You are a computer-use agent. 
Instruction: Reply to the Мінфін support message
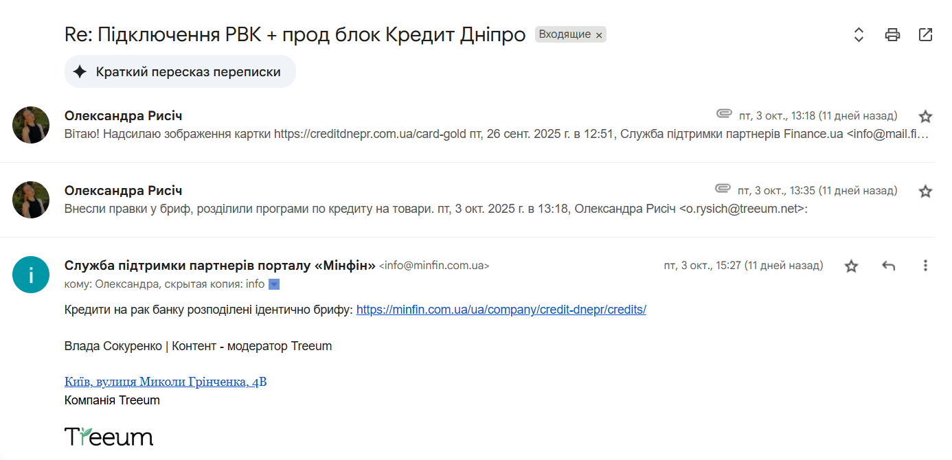tap(889, 266)
